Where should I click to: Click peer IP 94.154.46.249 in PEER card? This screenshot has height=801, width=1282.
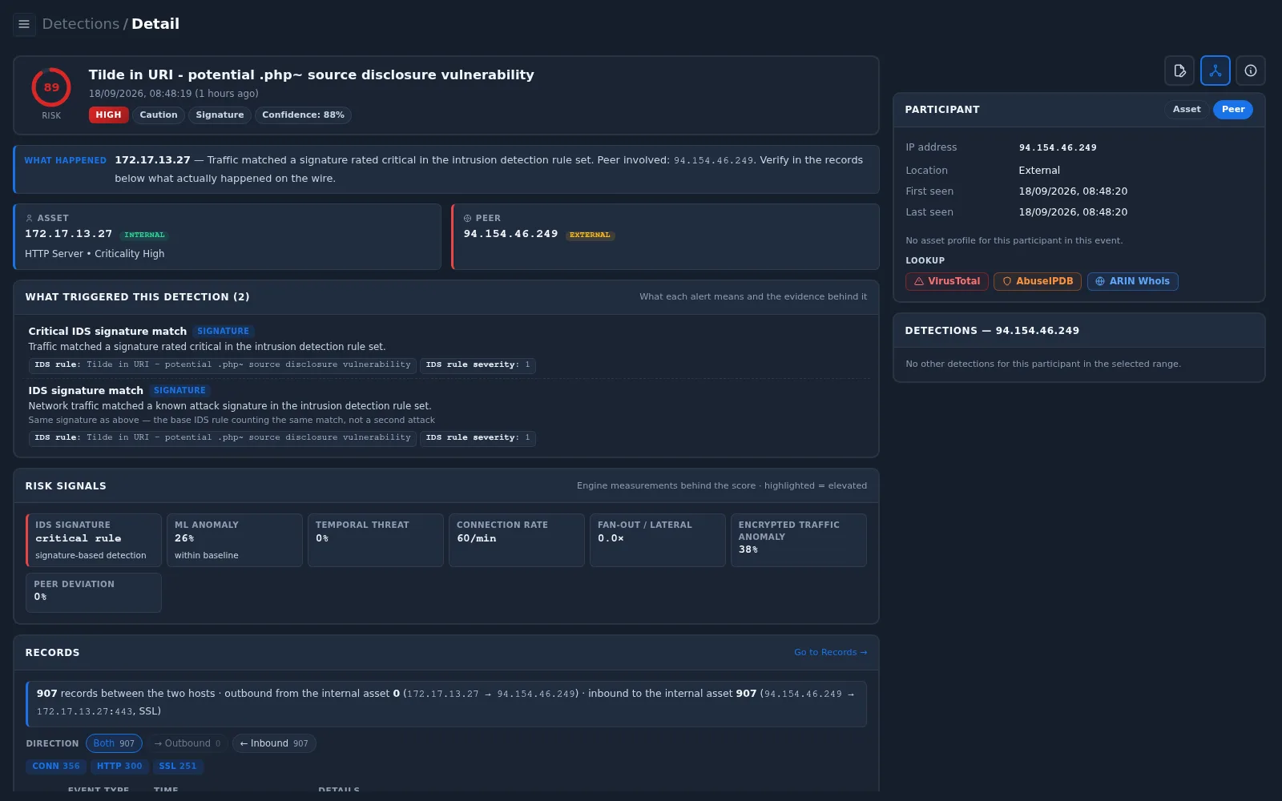click(x=510, y=234)
